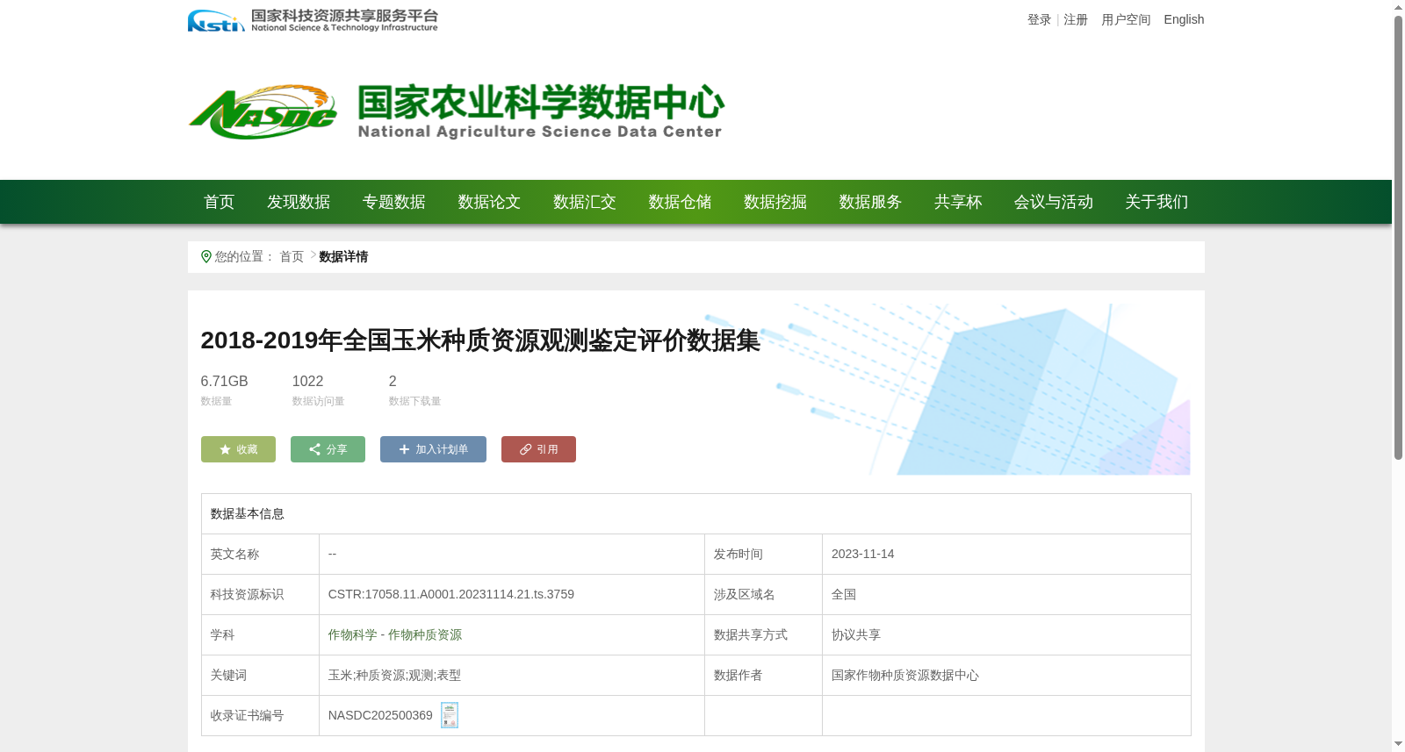Click the 首页 breadcrumb link
This screenshot has width=1405, height=752.
click(x=292, y=256)
